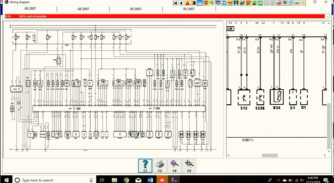The image size is (334, 183).
Task: Open Task View from the taskbar
Action: 102,180
